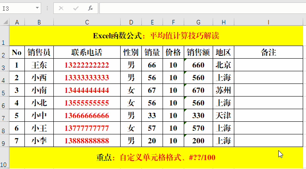Viewport: 306px width, 169px height.
Task: Select row 2 header
Action: click(4, 52)
